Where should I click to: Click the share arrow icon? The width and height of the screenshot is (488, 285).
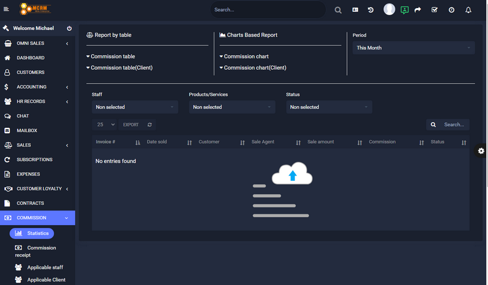pyautogui.click(x=418, y=10)
